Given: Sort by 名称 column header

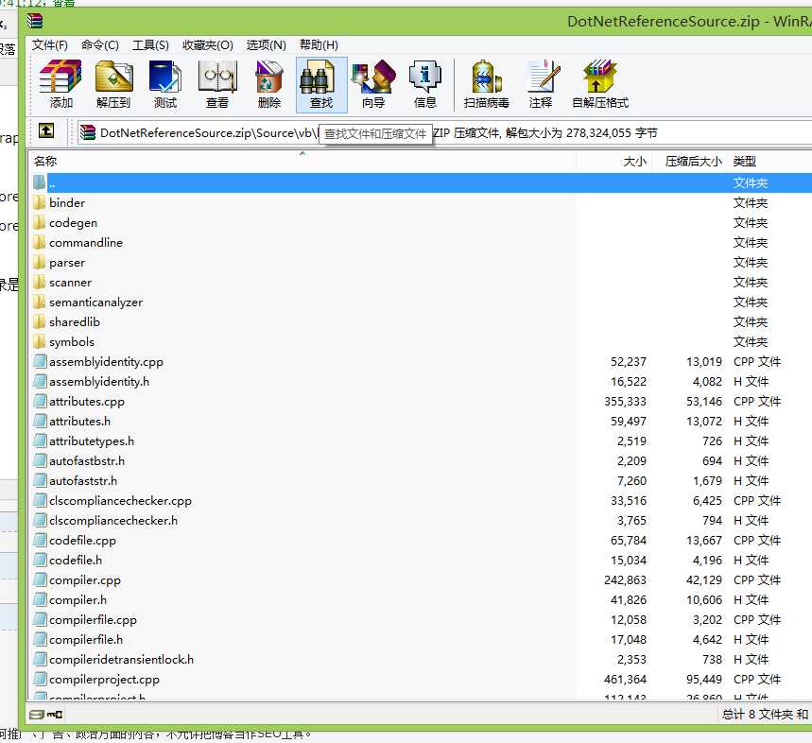Looking at the screenshot, I should 302,161.
